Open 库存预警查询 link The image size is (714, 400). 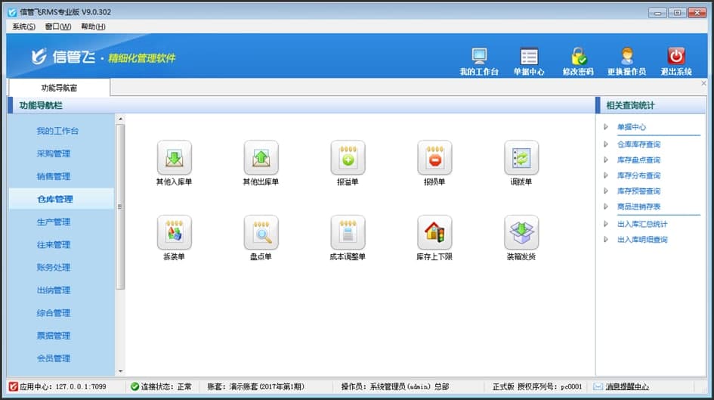[x=638, y=191]
